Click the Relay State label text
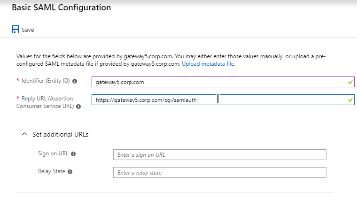 [x=52, y=171]
